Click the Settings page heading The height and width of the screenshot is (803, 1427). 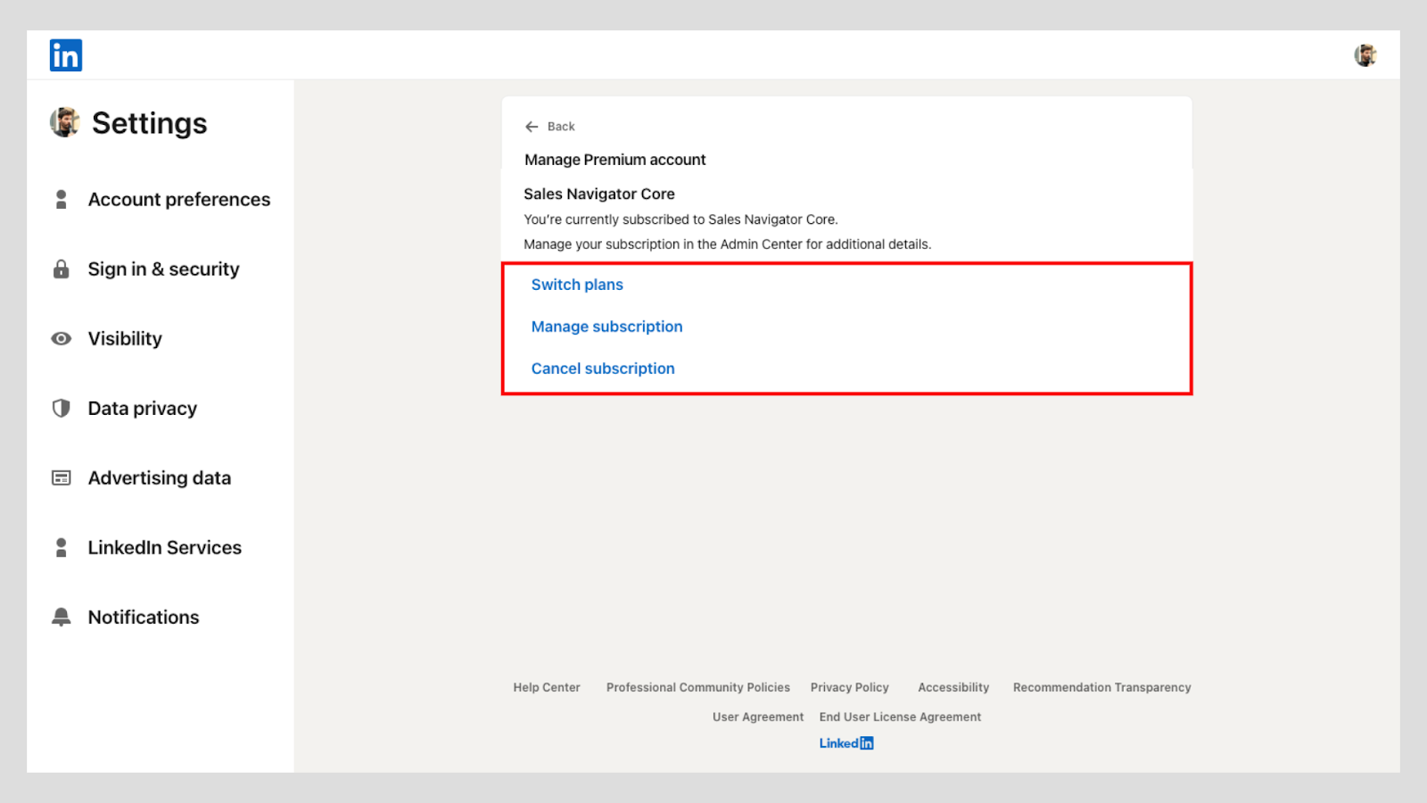(x=149, y=123)
